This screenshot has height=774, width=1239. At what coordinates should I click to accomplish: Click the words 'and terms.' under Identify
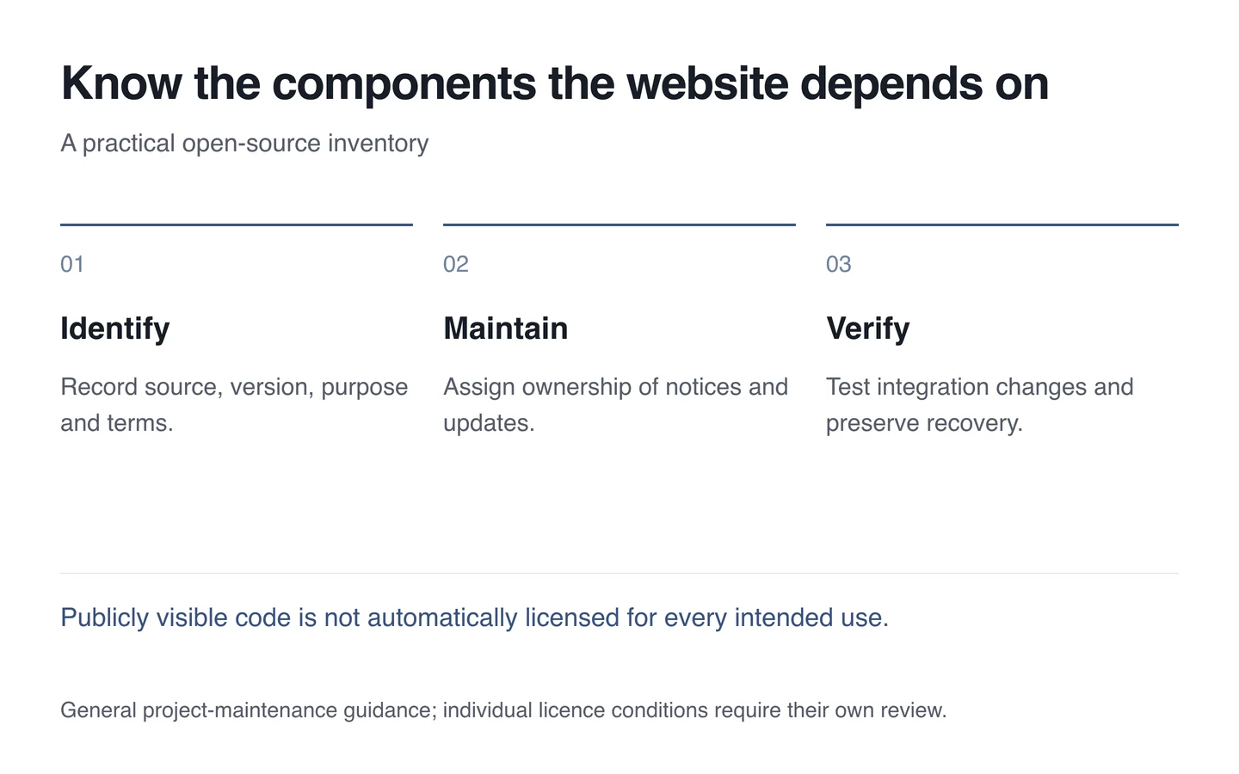coord(117,423)
